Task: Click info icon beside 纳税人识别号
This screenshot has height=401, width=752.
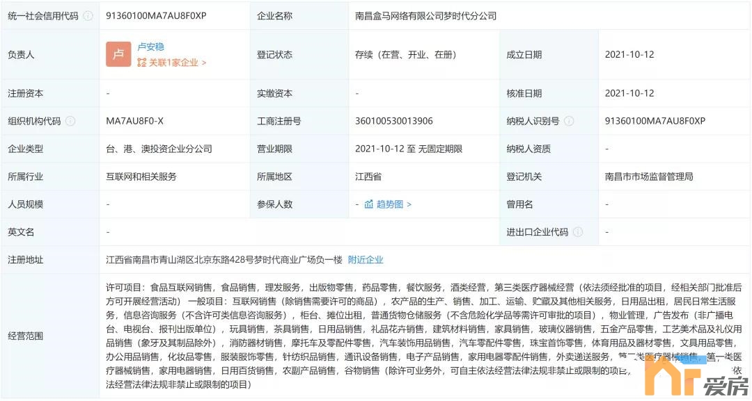Action: [x=569, y=121]
